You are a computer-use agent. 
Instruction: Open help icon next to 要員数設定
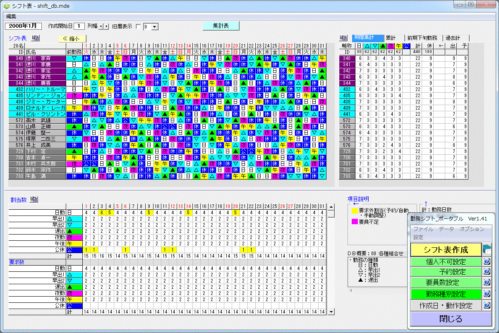487,283
